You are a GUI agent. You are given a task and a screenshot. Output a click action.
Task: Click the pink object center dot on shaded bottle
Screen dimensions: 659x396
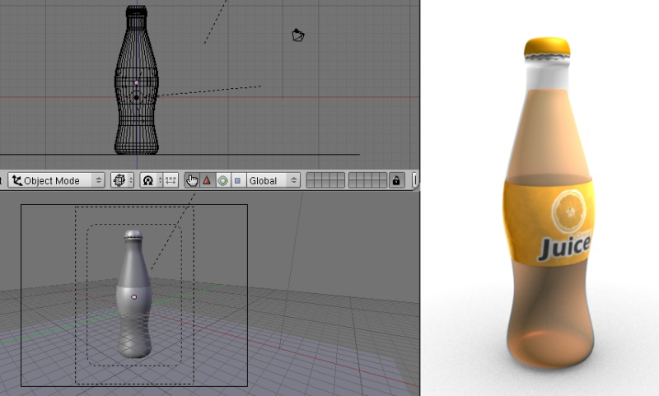tap(134, 297)
